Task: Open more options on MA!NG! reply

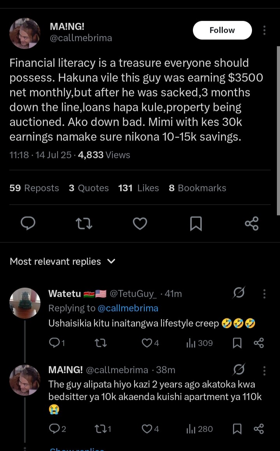Action: tap(264, 370)
